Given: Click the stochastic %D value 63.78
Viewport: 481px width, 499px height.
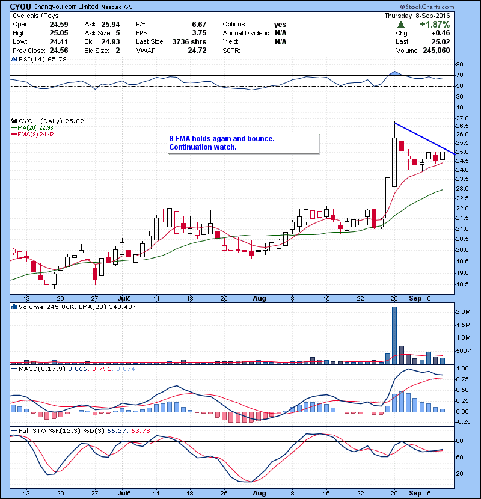Looking at the screenshot, I should point(140,431).
